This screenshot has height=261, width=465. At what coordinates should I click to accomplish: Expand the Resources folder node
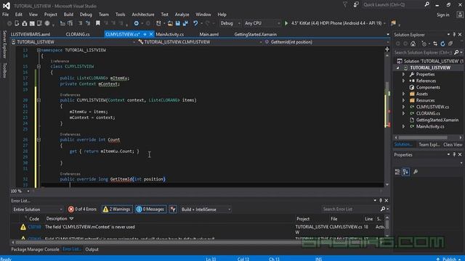[403, 100]
